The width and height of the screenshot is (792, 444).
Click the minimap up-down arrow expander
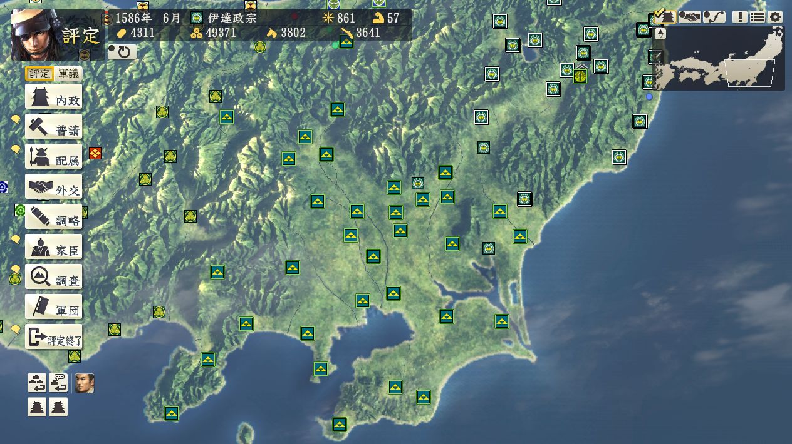point(660,34)
